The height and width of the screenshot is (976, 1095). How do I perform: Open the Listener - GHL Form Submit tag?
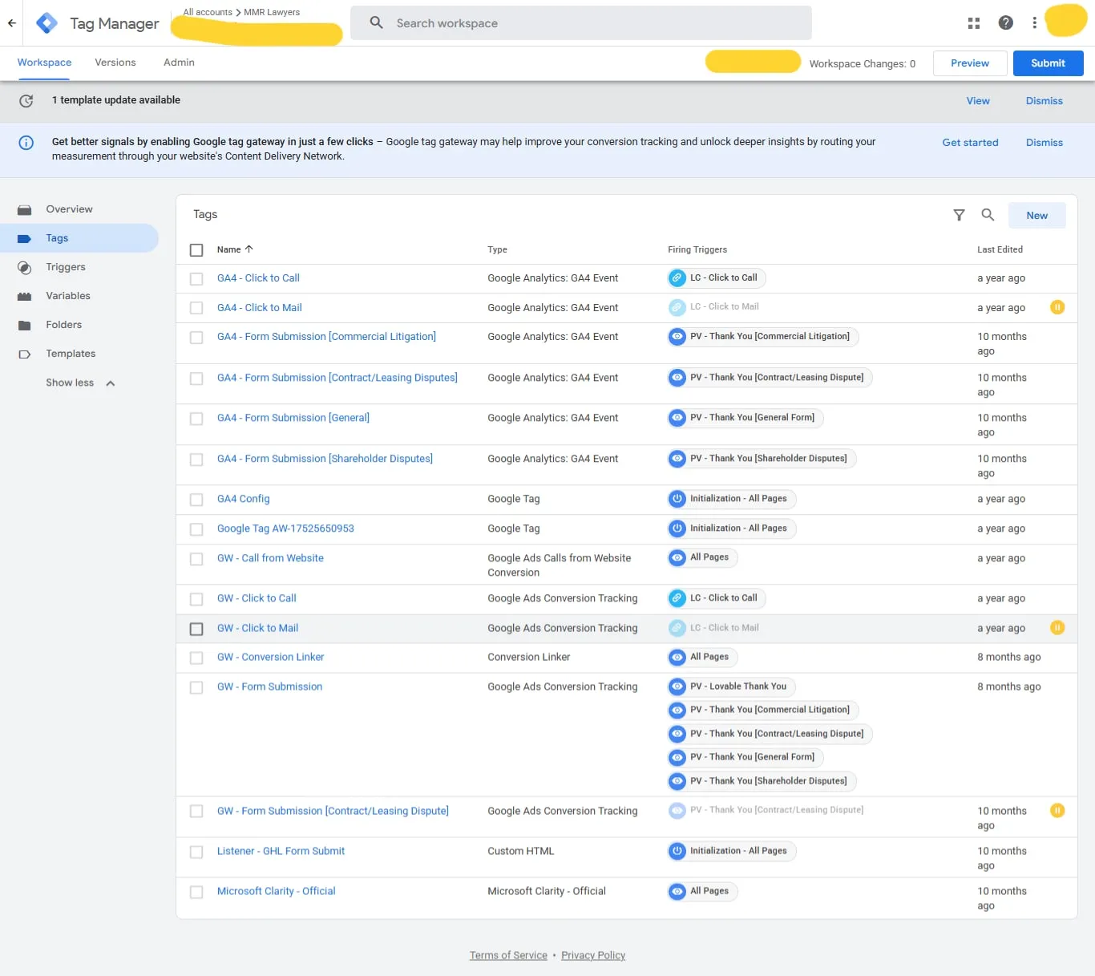pyautogui.click(x=281, y=851)
